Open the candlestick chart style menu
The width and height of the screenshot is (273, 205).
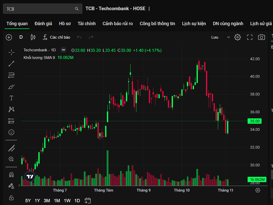[33, 37]
